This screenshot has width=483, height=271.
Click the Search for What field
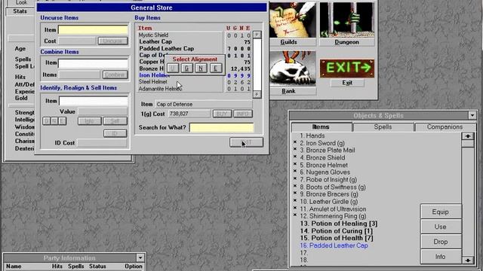click(221, 127)
